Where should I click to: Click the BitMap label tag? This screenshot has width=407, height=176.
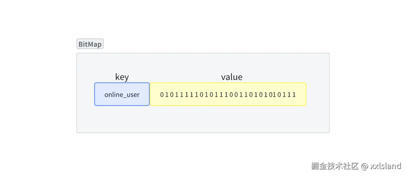point(90,44)
